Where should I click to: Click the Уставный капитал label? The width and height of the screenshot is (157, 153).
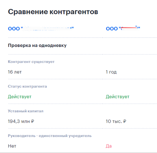[25, 111]
